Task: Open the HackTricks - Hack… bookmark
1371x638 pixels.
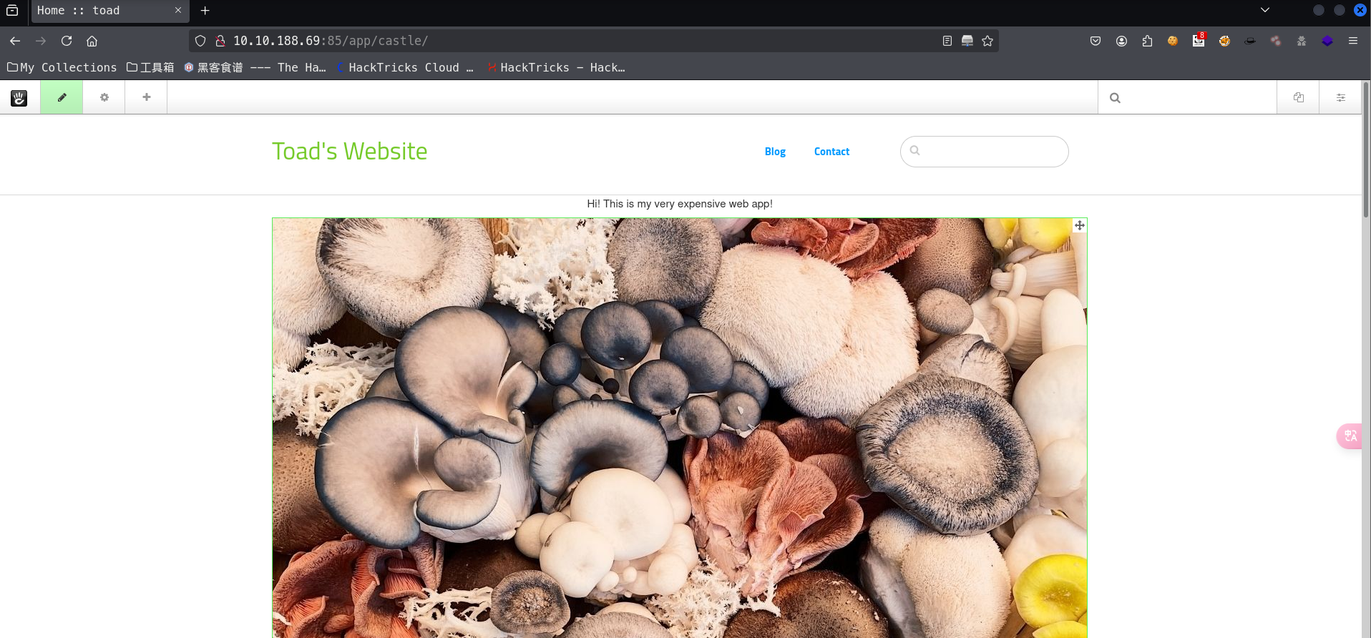Action: click(x=556, y=67)
